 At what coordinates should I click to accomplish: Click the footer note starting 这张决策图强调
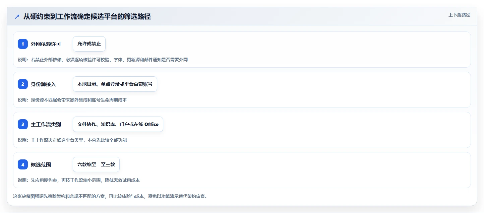[110, 196]
